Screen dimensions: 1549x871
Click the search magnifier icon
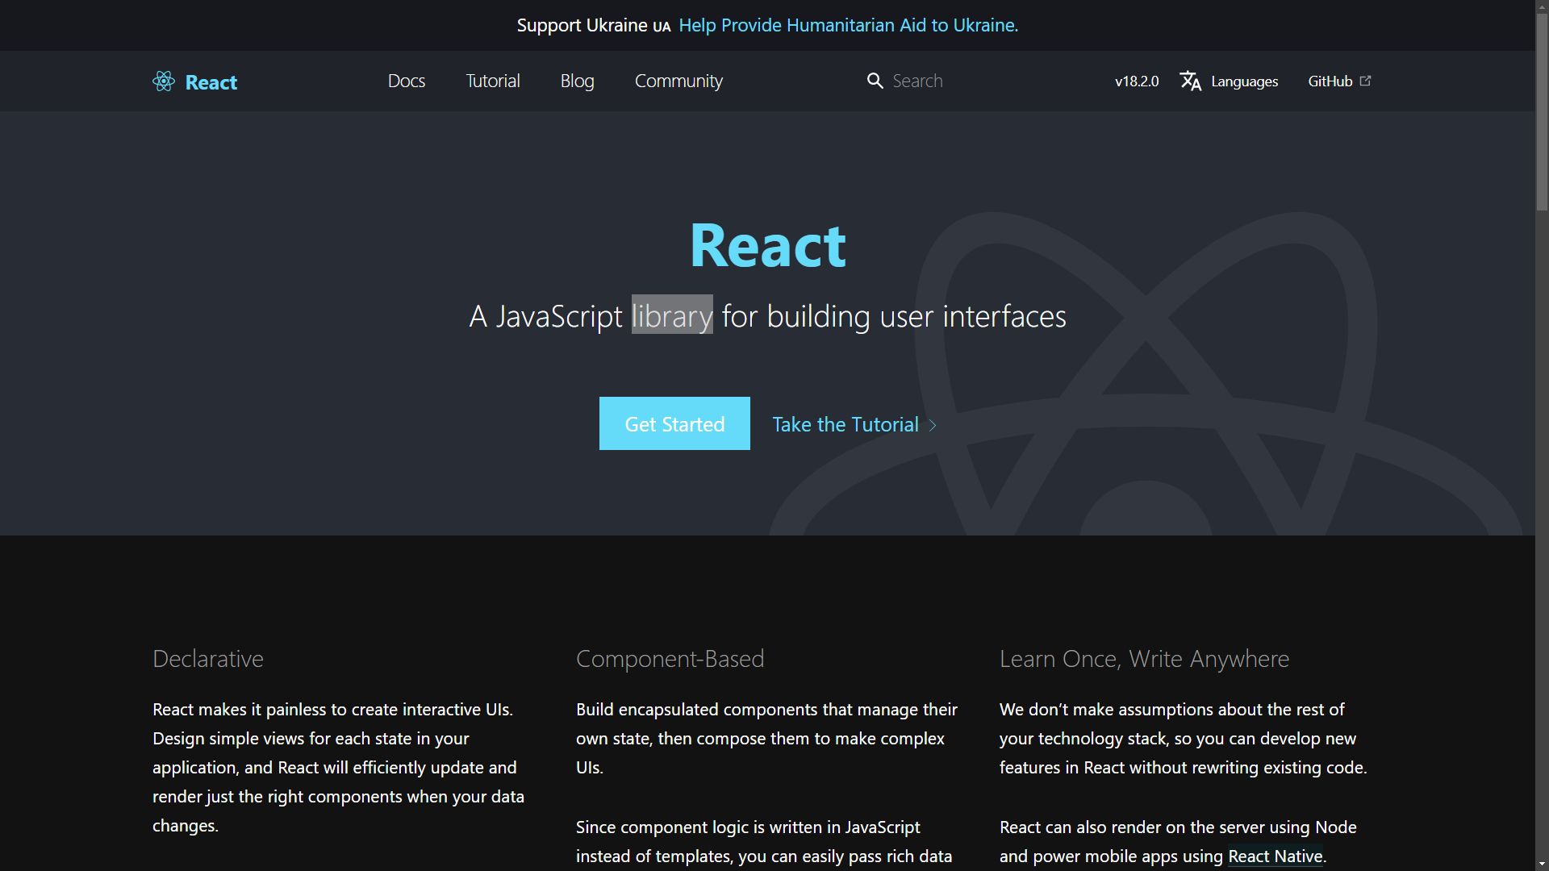point(875,81)
